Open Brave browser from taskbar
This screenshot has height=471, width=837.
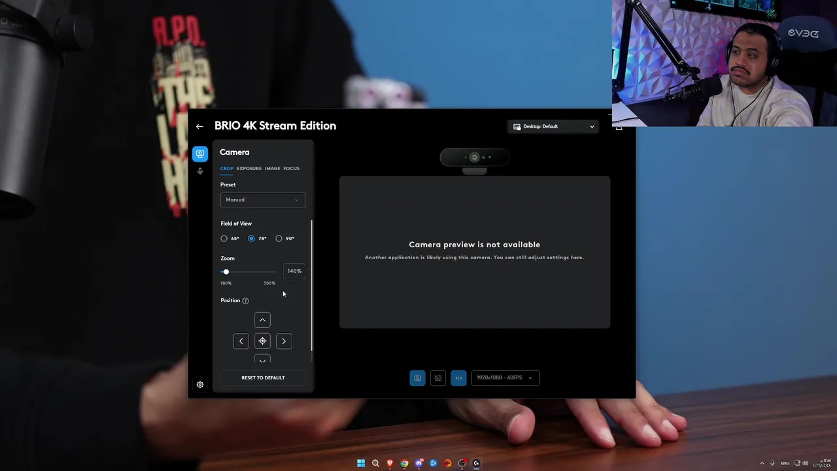pyautogui.click(x=390, y=463)
